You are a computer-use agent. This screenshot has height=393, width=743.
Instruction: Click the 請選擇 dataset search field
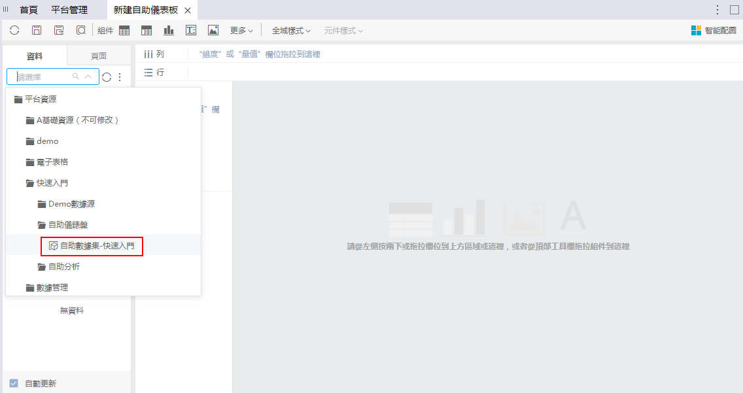[x=43, y=77]
